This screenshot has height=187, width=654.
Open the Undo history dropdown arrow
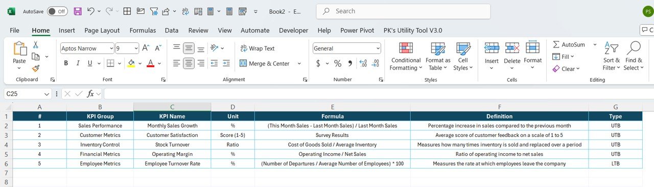[99, 11]
